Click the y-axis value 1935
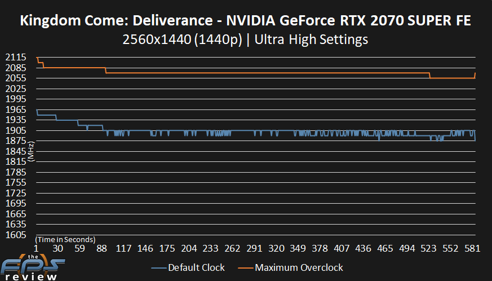The width and height of the screenshot is (492, 281). [x=16, y=120]
